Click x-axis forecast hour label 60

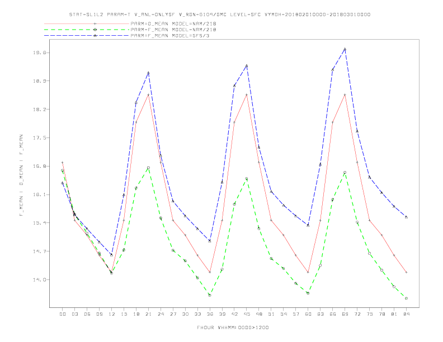tap(308, 314)
